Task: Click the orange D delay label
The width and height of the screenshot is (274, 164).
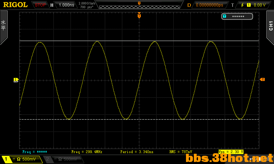Action: click(189, 5)
